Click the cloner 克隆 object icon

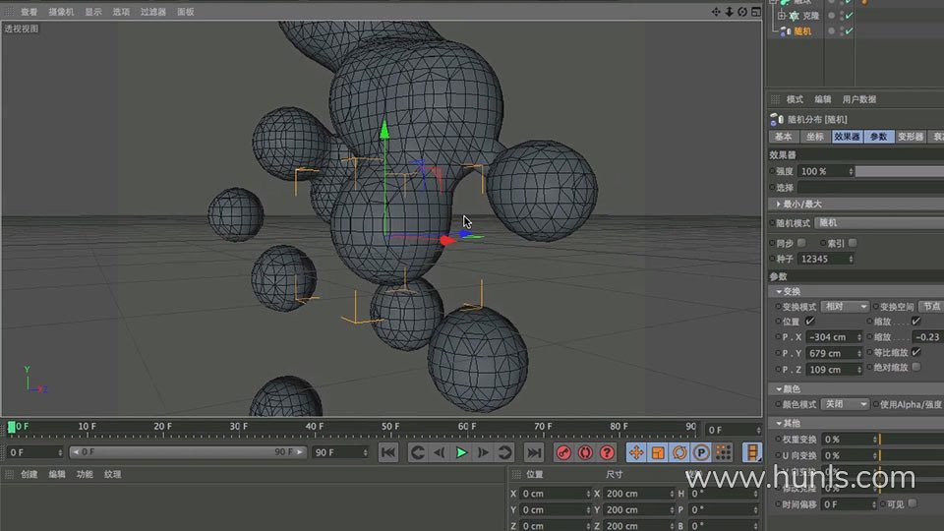[795, 16]
